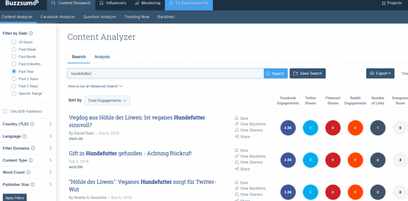The height and width of the screenshot is (201, 408).
Task: Click the info icon next to Language
Action: pos(24,136)
